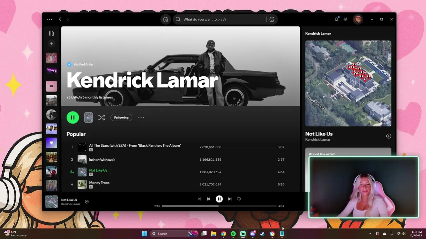This screenshot has height=239, width=426.
Task: Click the Money Trees album thumbnail
Action: coord(82,184)
